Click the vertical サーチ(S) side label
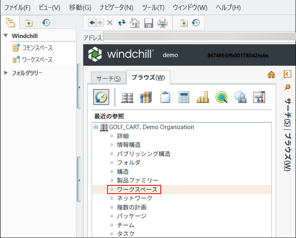Screen dimensions: 296x238 pos(288,112)
